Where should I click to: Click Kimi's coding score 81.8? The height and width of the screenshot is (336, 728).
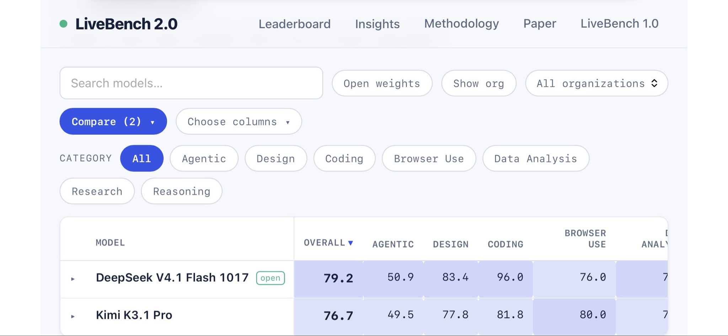510,315
